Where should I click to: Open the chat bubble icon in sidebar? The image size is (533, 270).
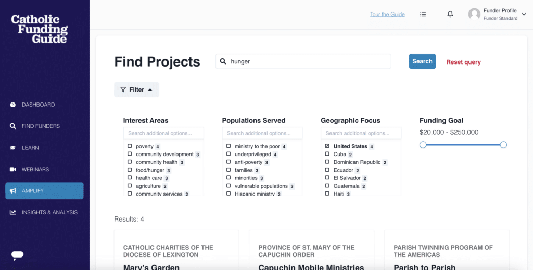(x=17, y=255)
